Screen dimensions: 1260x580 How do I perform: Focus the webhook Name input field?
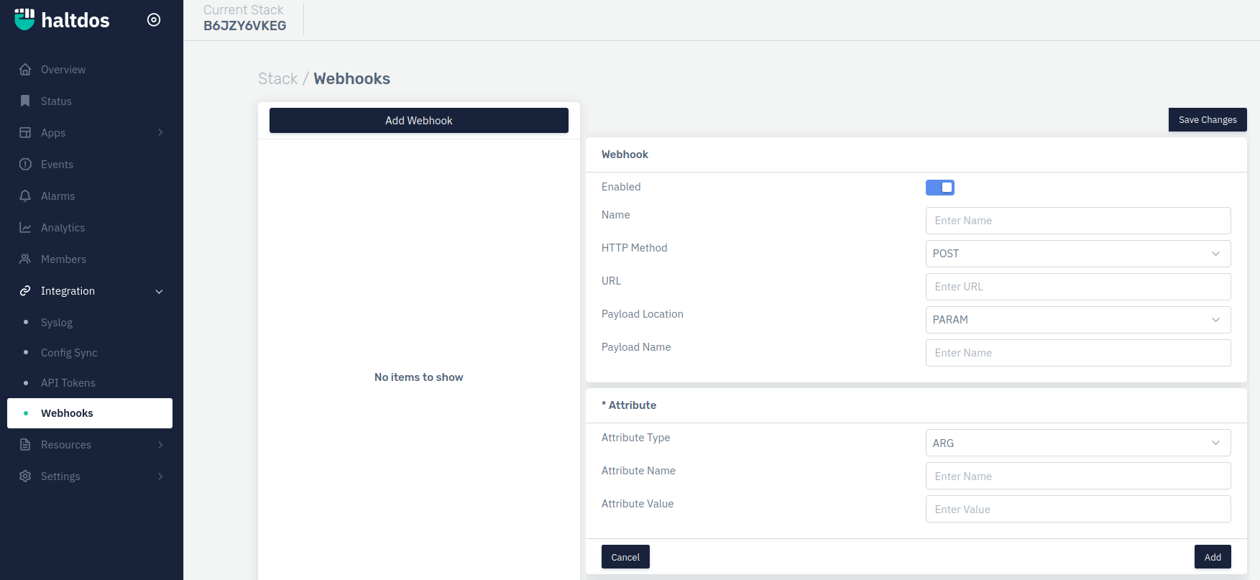point(1078,221)
